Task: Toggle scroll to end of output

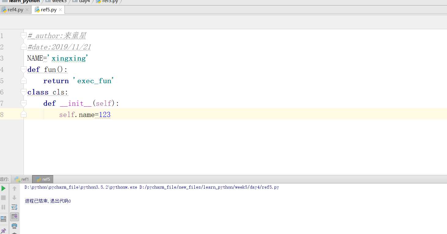Action: pos(14,217)
